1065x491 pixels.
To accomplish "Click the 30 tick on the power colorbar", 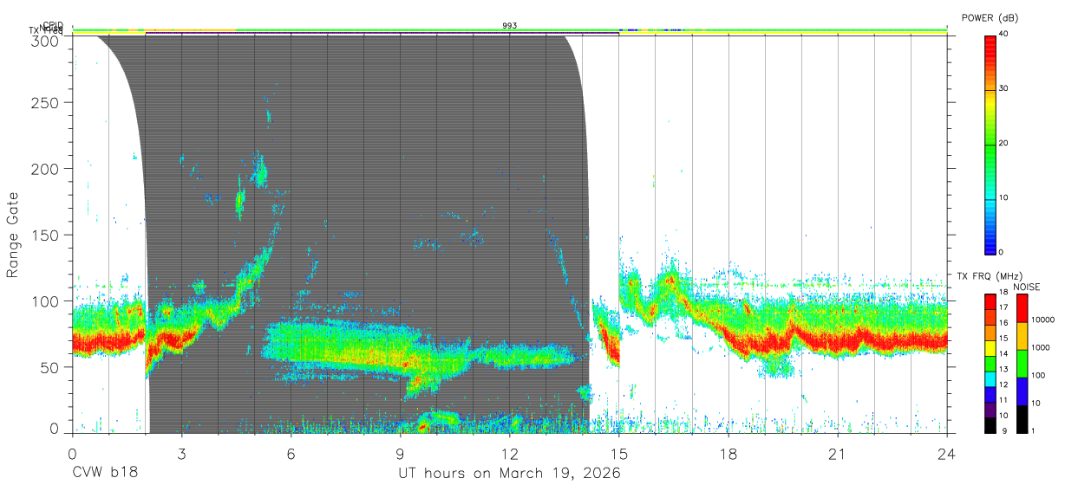I will point(1005,88).
